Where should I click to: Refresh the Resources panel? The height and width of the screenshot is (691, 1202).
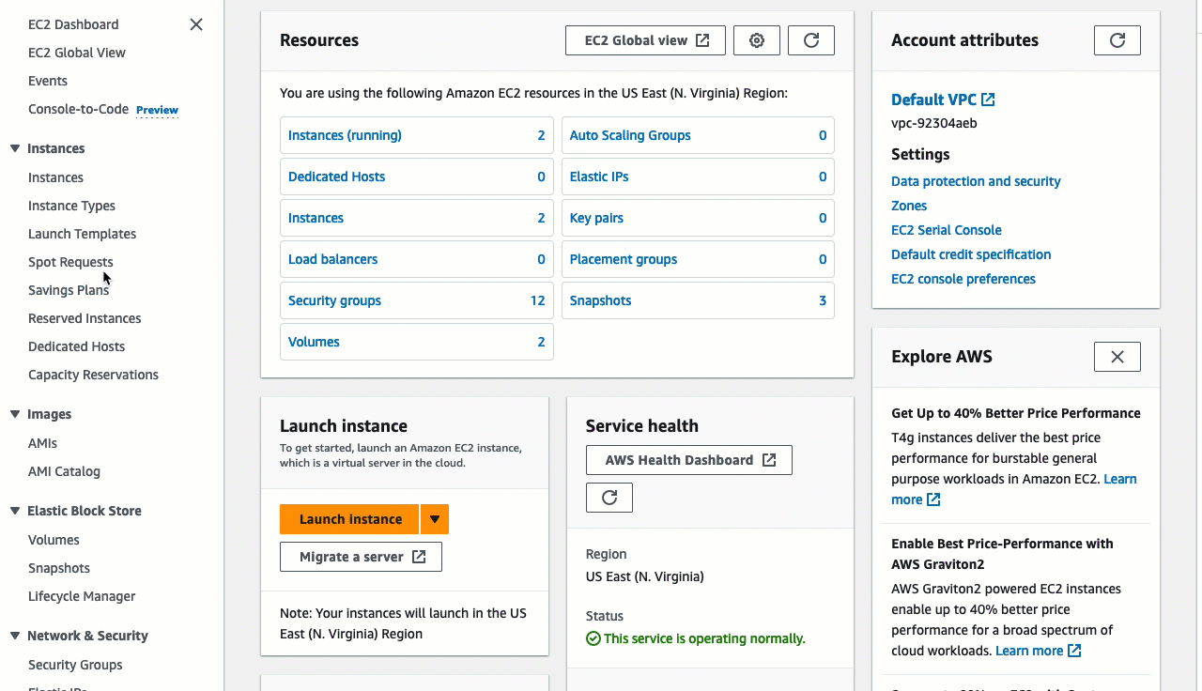coord(811,40)
